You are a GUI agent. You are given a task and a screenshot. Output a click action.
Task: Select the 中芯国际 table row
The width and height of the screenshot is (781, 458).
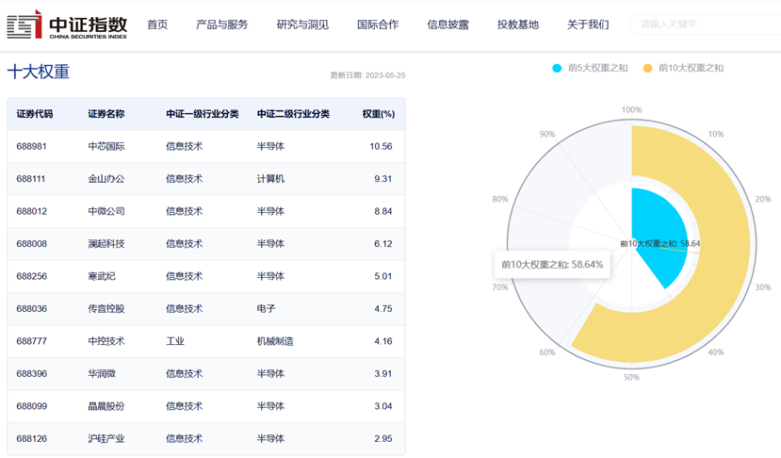click(x=106, y=147)
